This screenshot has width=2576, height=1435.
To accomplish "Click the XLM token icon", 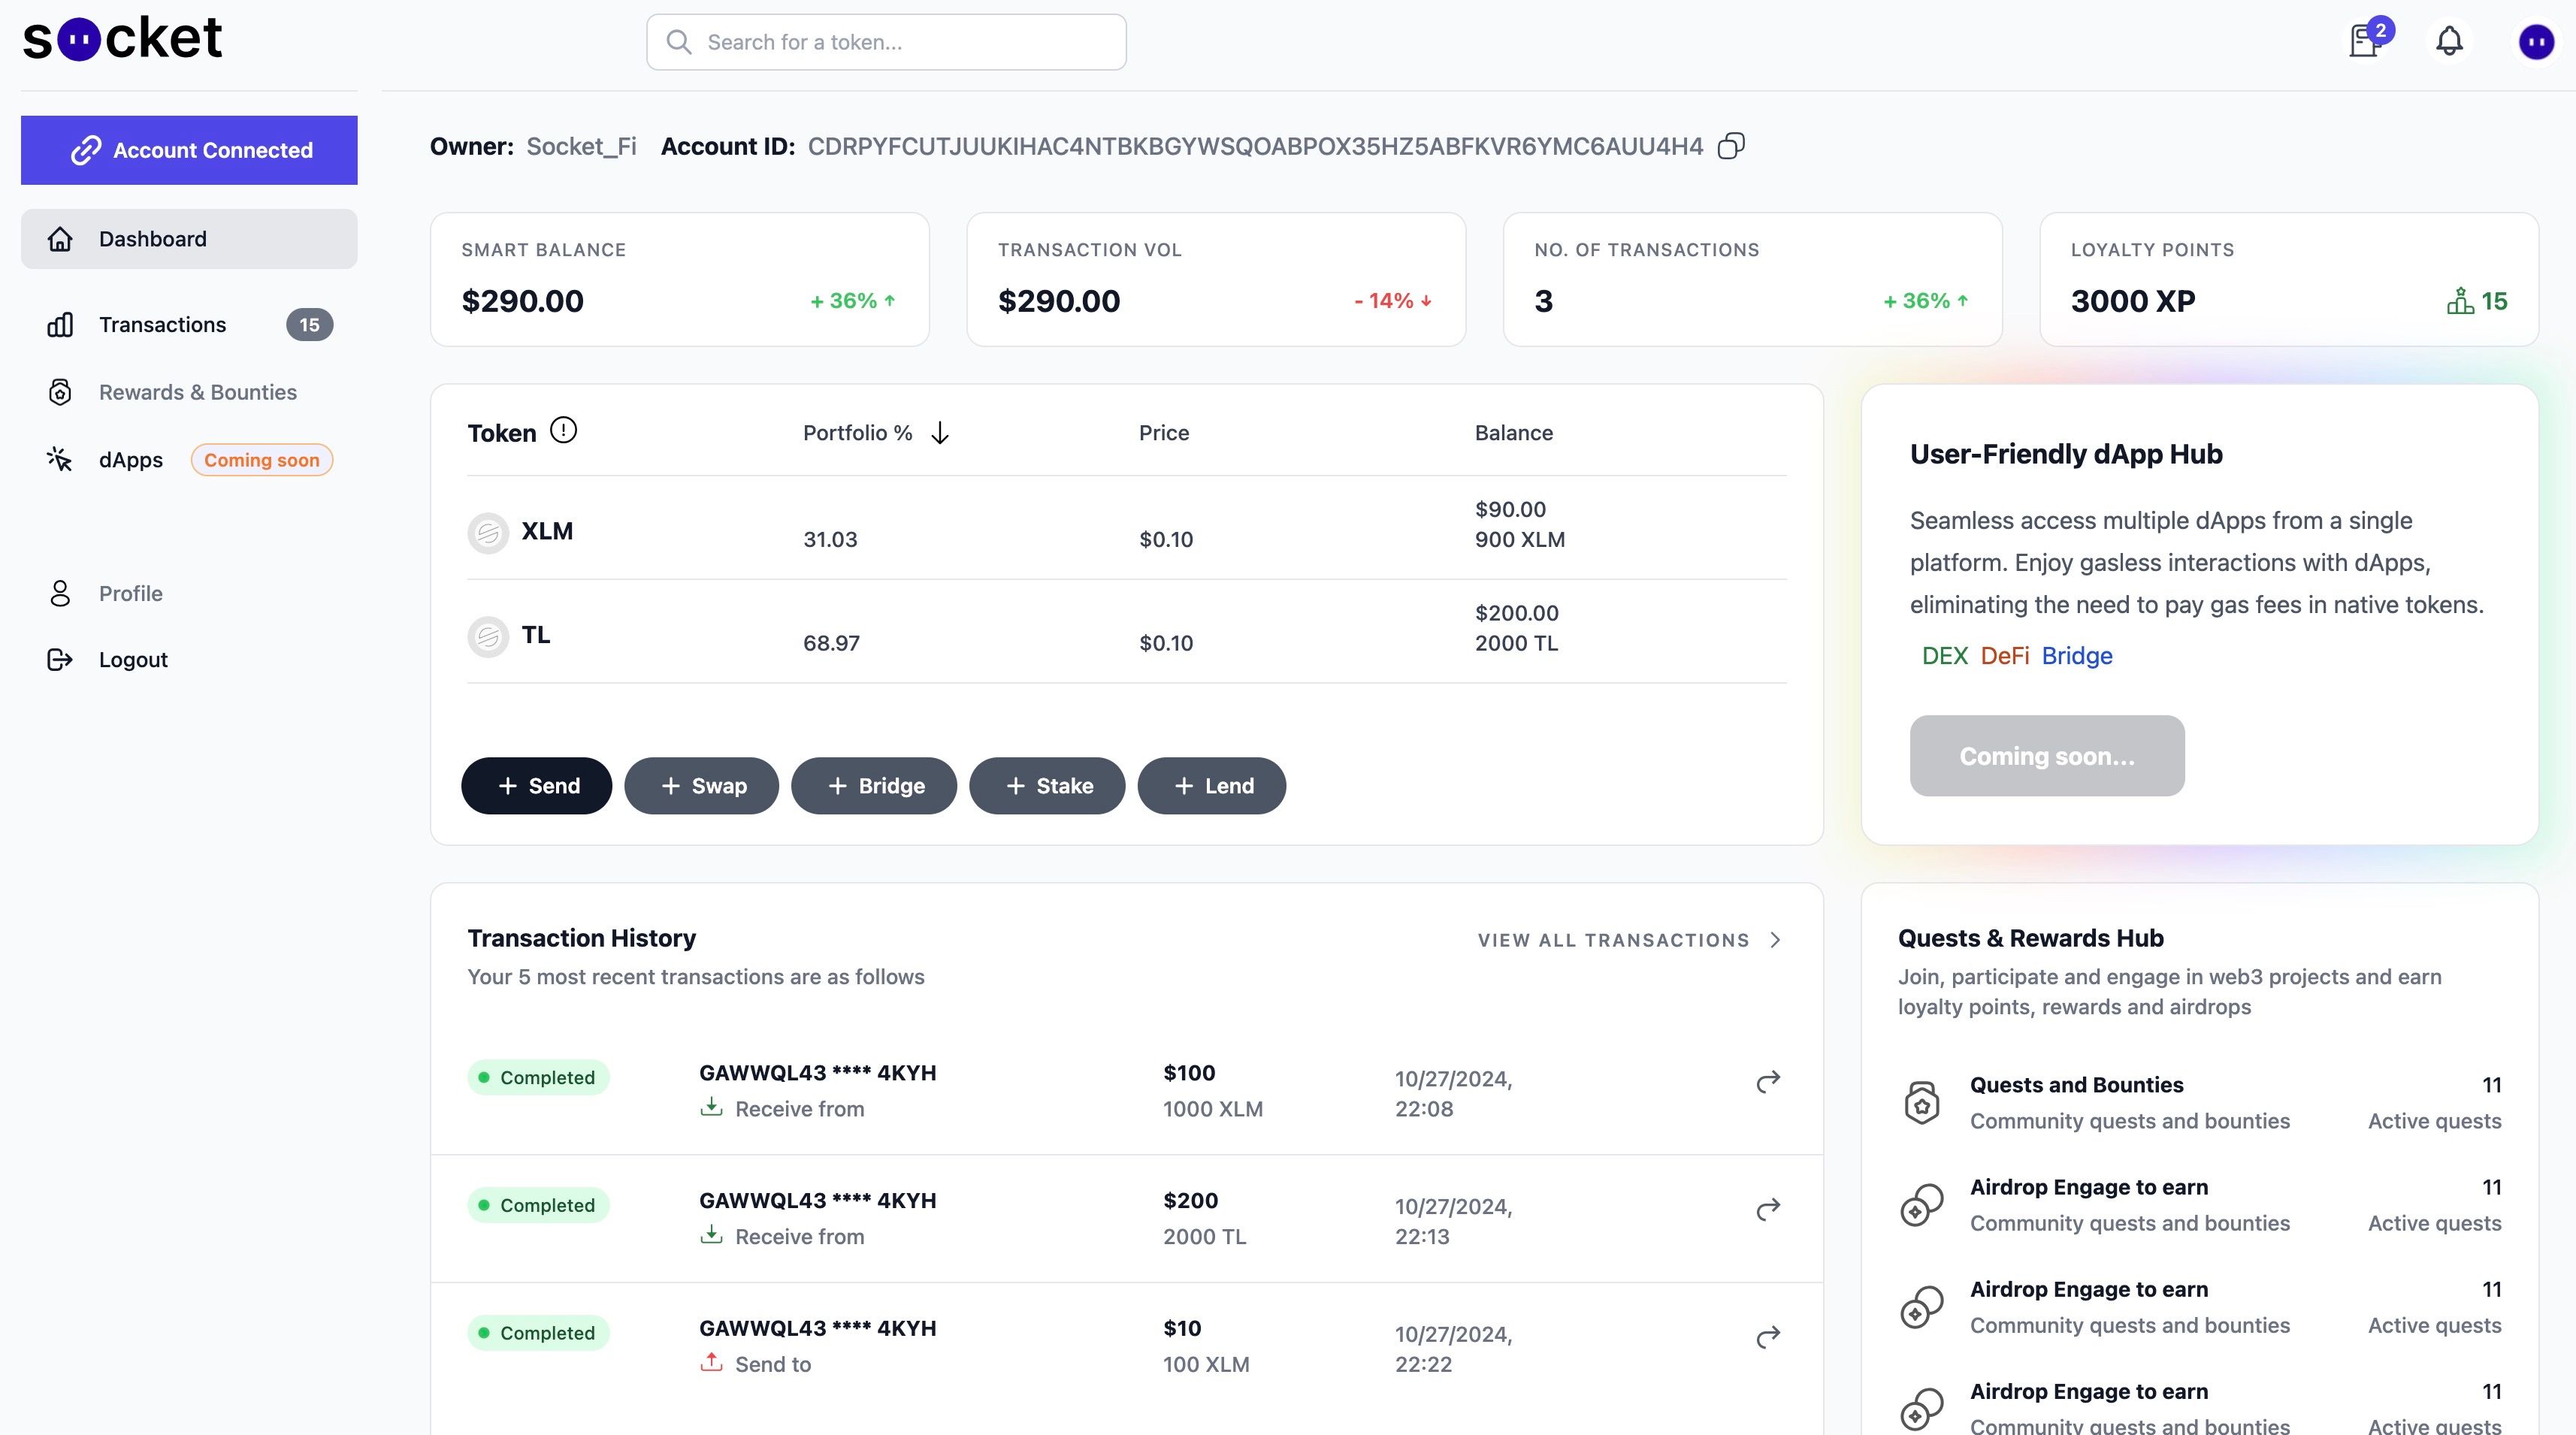I will [488, 533].
